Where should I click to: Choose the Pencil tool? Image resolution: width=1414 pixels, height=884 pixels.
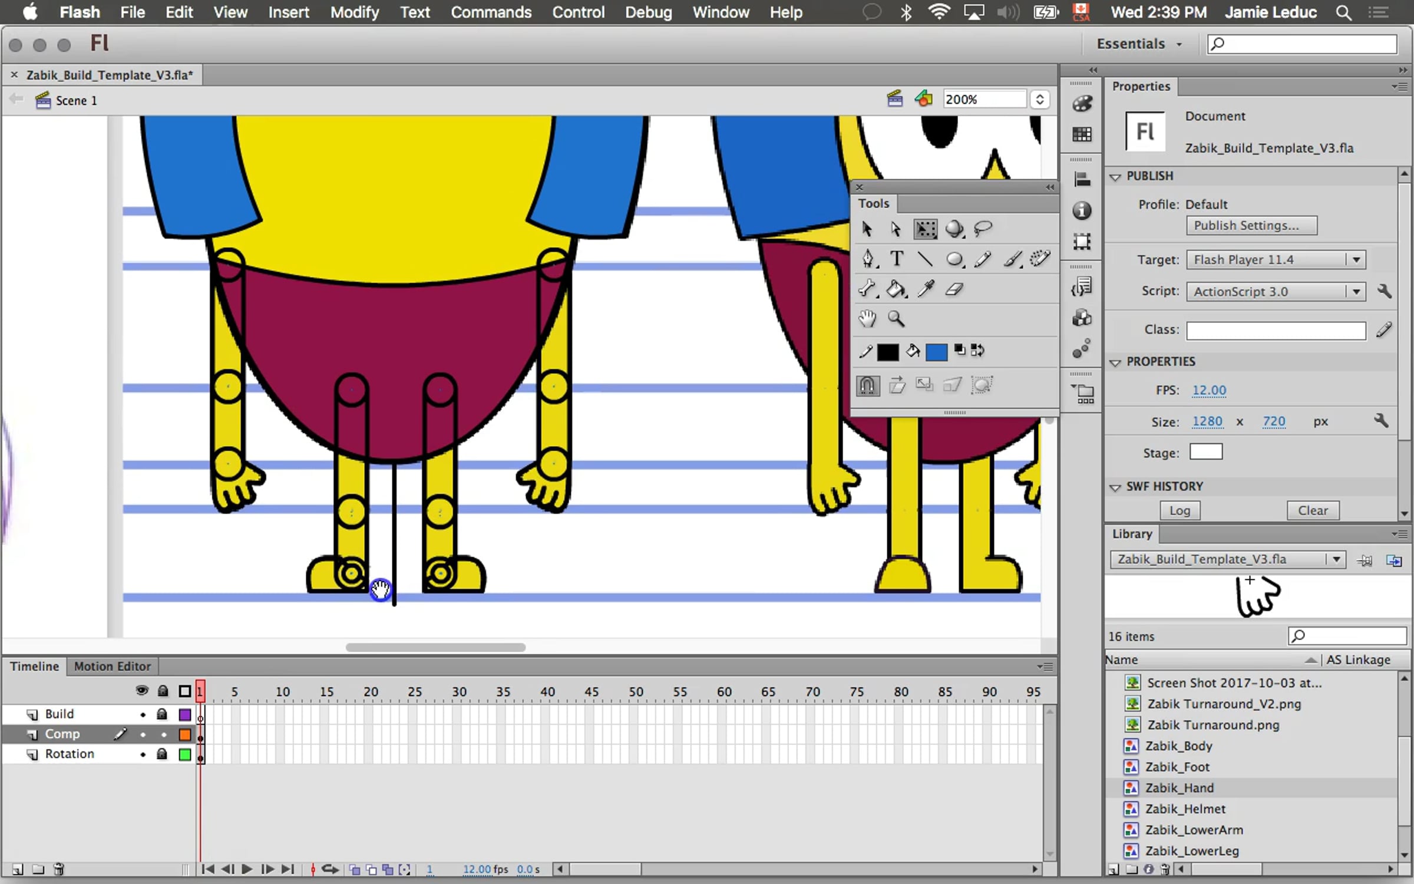983,259
